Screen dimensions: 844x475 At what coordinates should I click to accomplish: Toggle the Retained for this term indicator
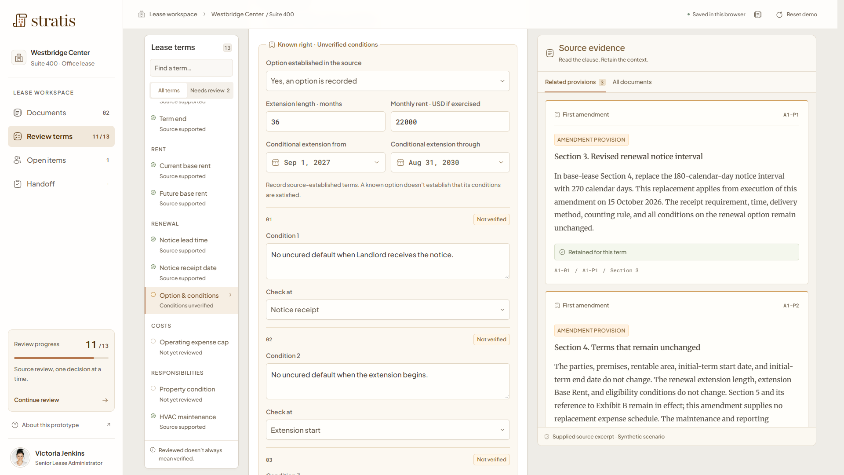pyautogui.click(x=677, y=252)
